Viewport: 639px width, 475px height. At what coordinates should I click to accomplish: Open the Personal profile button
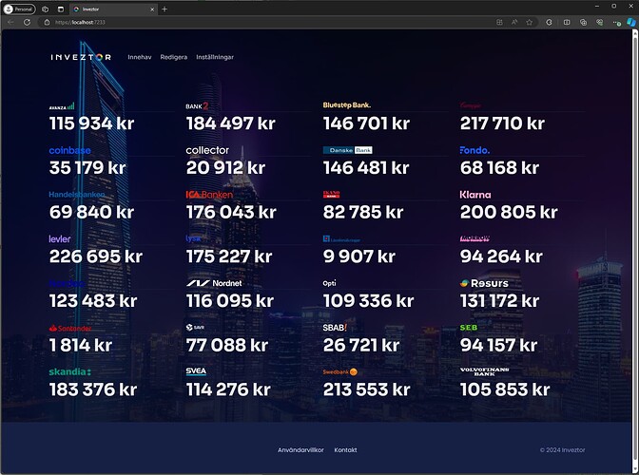[x=20, y=9]
